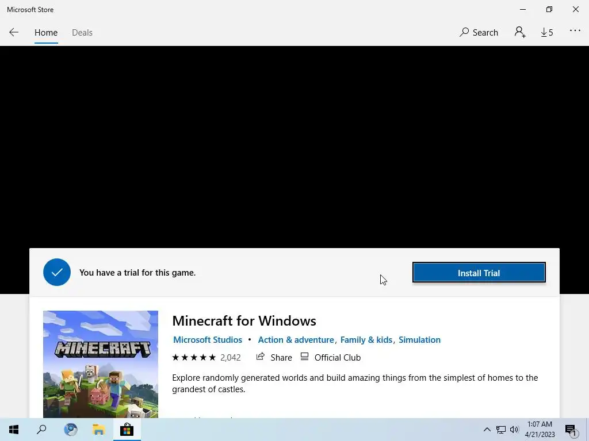The height and width of the screenshot is (441, 589).
Task: Open Action & adventure category
Action: tap(296, 340)
